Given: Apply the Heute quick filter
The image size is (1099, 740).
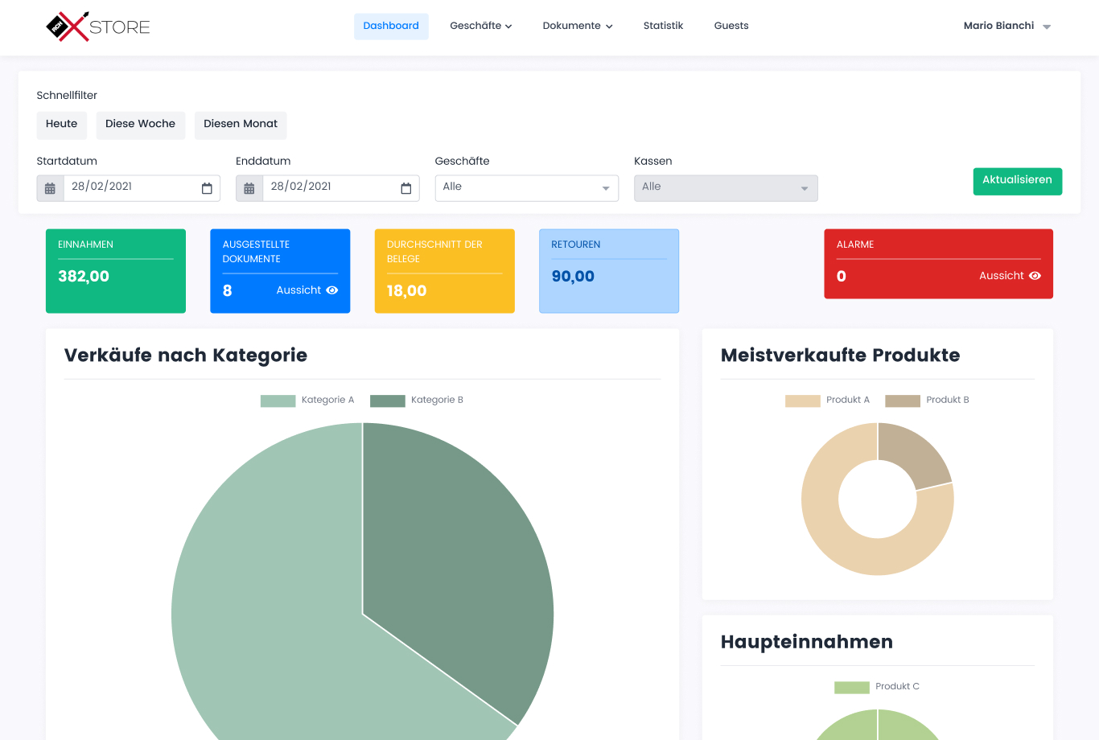Looking at the screenshot, I should (62, 125).
